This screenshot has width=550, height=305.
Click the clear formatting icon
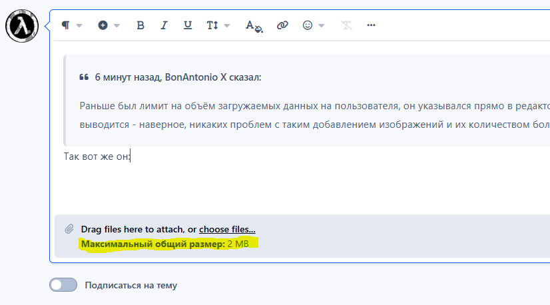346,25
